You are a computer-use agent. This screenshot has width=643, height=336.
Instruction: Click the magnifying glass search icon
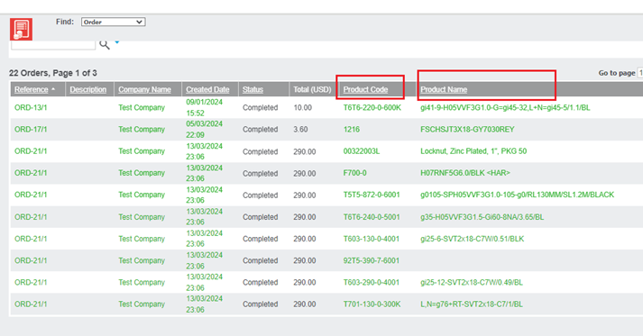coord(105,45)
